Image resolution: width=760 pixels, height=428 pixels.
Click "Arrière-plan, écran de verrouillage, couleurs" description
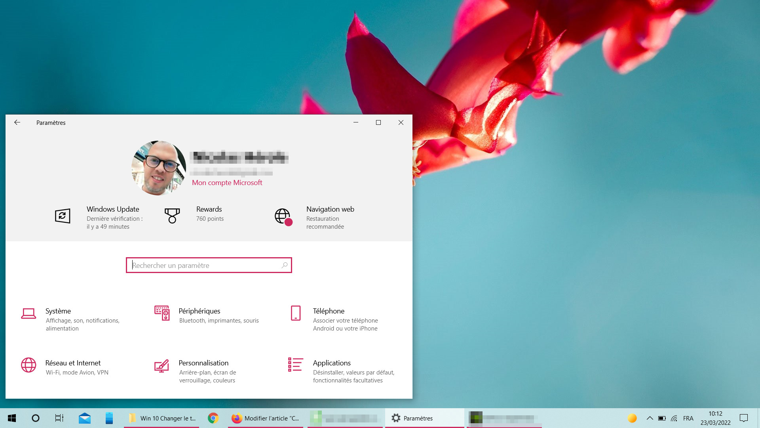(x=207, y=376)
